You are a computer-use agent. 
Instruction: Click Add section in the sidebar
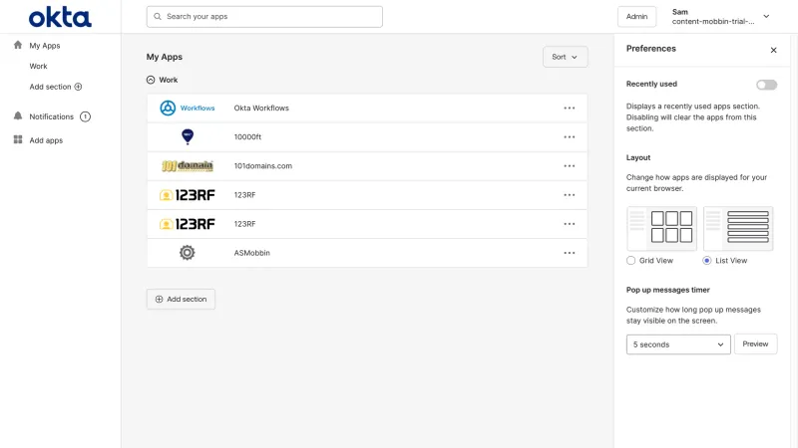[x=51, y=87]
